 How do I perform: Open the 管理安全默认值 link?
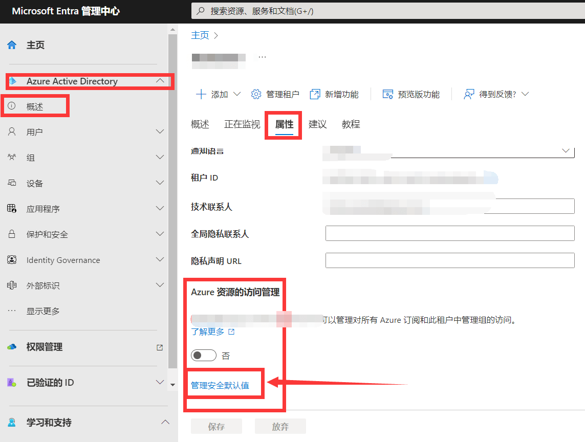(x=220, y=385)
